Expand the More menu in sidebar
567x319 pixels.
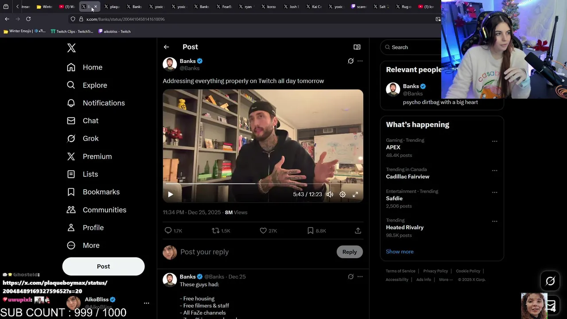point(83,245)
